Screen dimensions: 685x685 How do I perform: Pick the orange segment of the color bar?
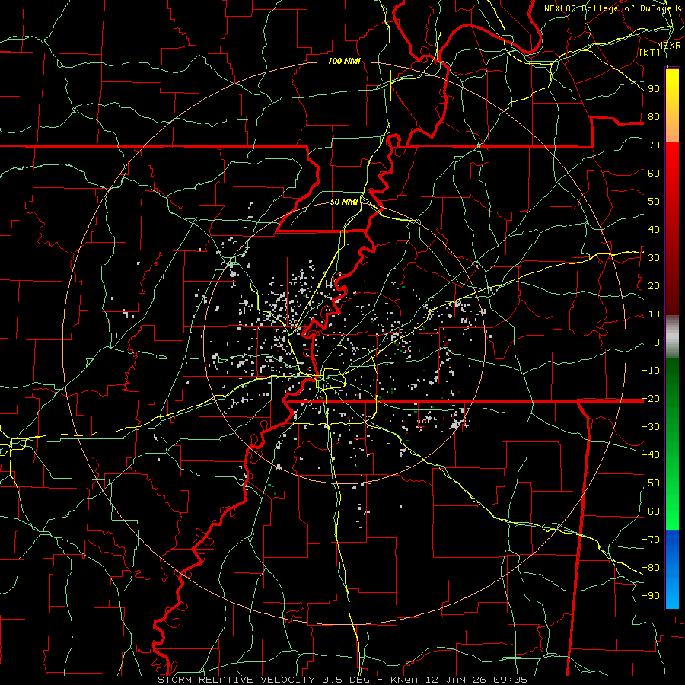click(672, 129)
